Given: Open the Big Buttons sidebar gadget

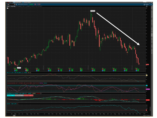Looking at the screenshot, I should tap(152, 30).
